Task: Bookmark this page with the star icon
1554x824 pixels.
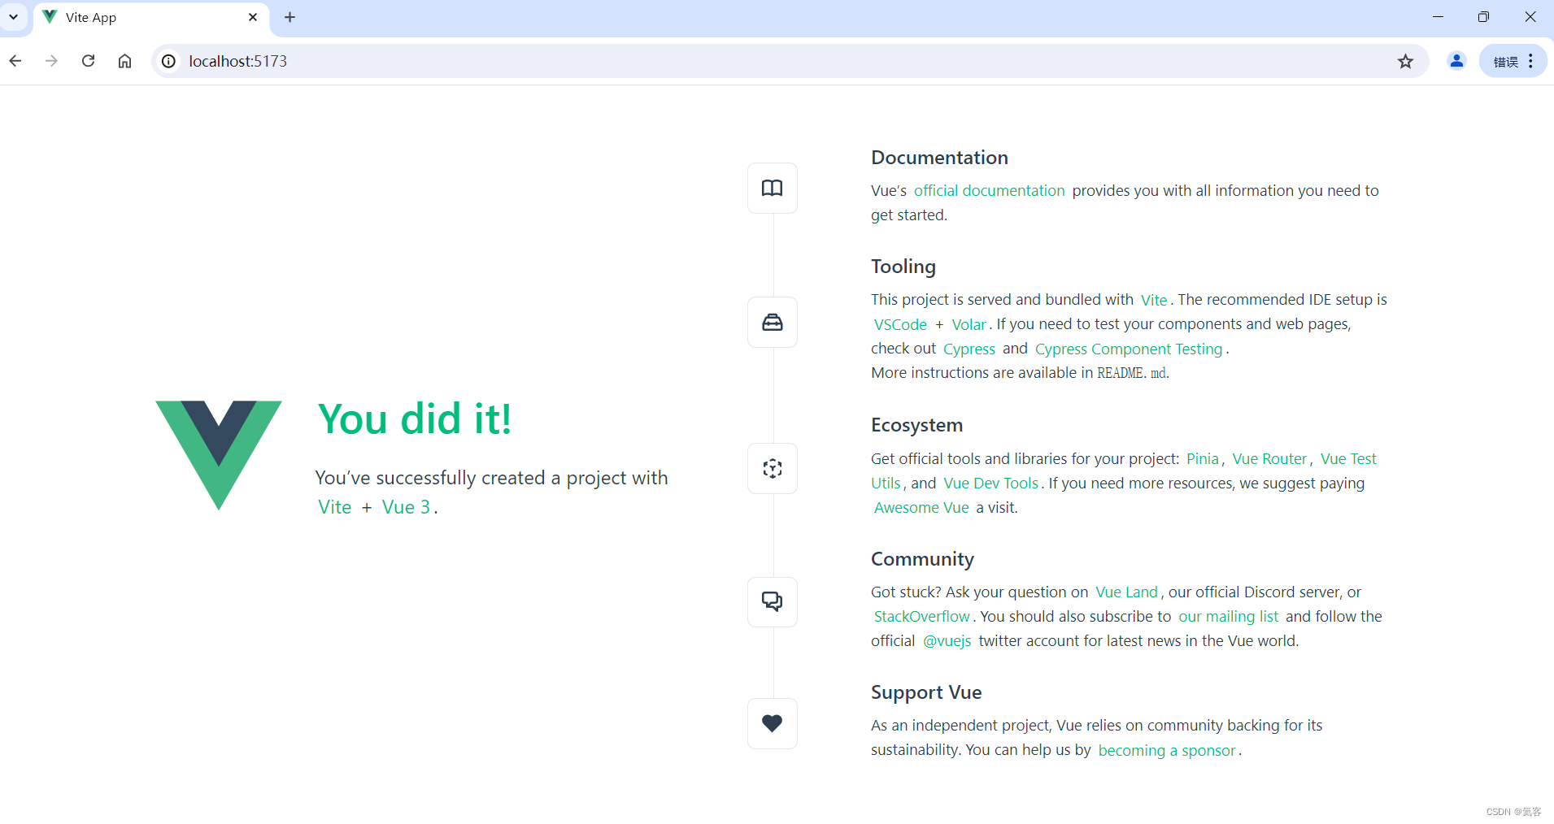Action: [x=1405, y=62]
